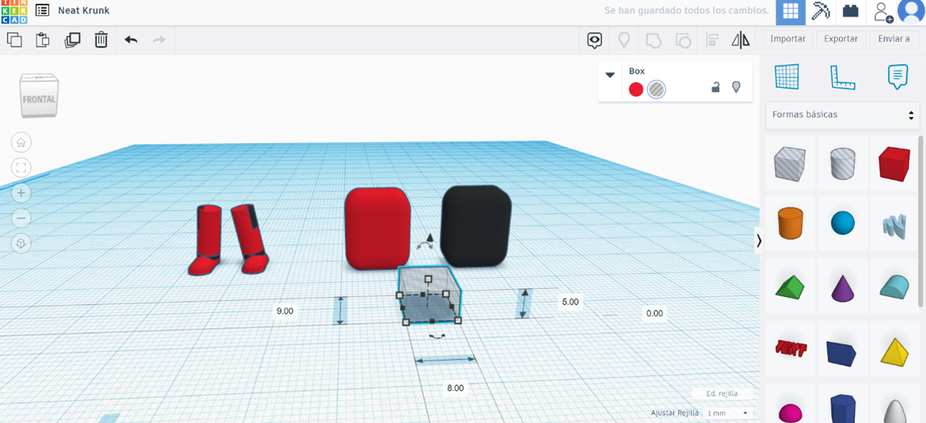The height and width of the screenshot is (423, 926).
Task: Click the delete trash icon
Action: pos(101,40)
